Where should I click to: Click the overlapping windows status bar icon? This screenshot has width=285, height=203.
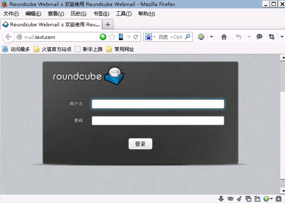click(248, 199)
